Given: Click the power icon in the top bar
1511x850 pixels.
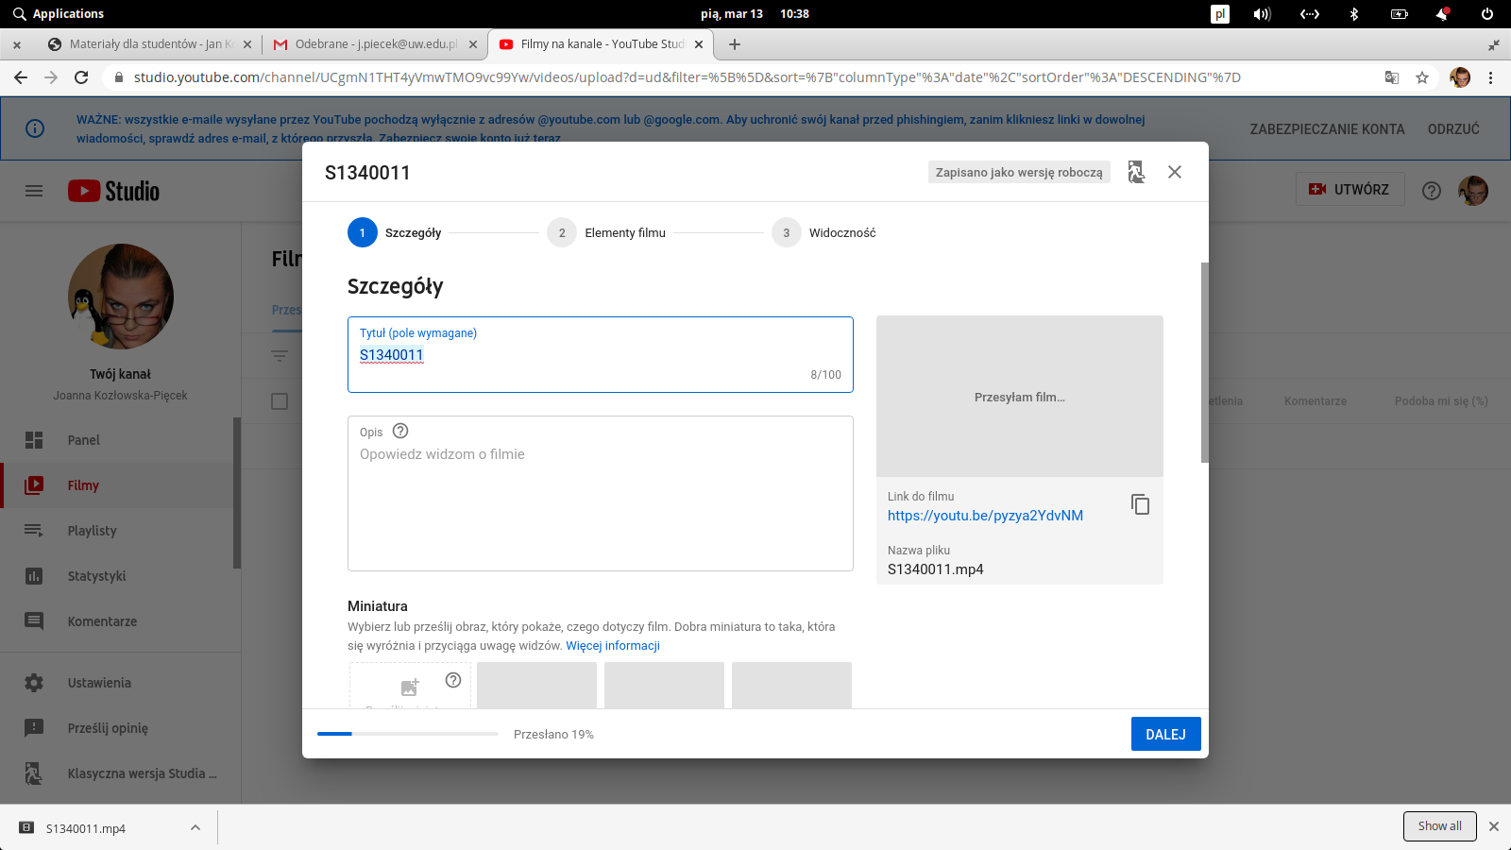Looking at the screenshot, I should tap(1487, 14).
